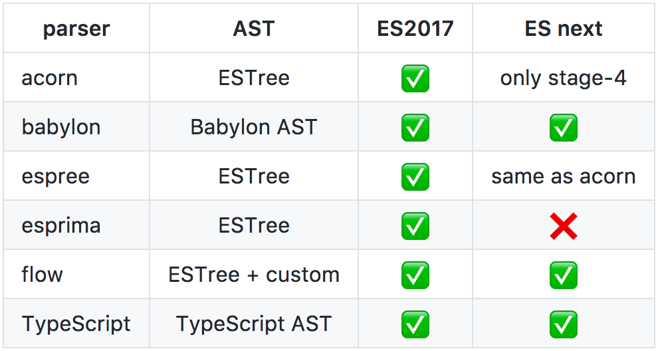Click TypeScript's ES2017 green checkmark

(x=415, y=324)
